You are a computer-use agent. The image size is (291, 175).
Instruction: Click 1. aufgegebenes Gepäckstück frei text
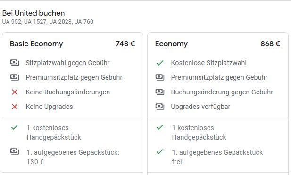click(217, 157)
